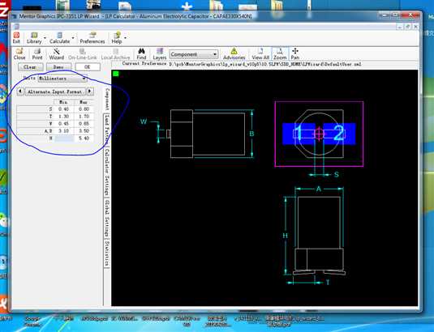The height and width of the screenshot is (332, 434).
Task: Click the green square indicator in viewer
Action: coord(116,74)
